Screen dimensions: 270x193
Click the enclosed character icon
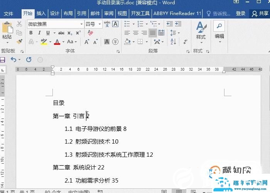point(115,42)
